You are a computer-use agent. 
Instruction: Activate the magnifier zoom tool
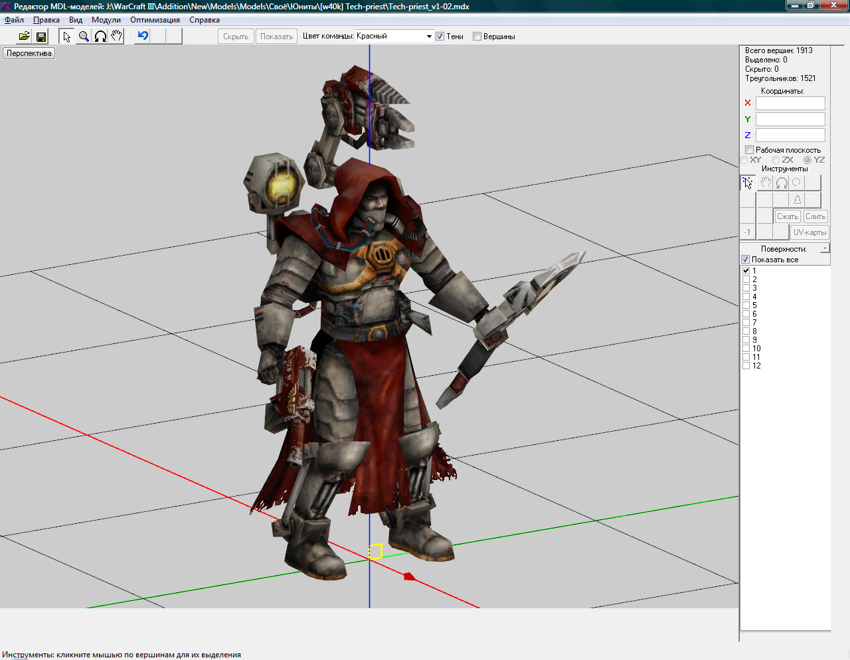tap(84, 37)
